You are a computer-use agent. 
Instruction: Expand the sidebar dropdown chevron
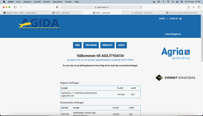pos(18,7)
